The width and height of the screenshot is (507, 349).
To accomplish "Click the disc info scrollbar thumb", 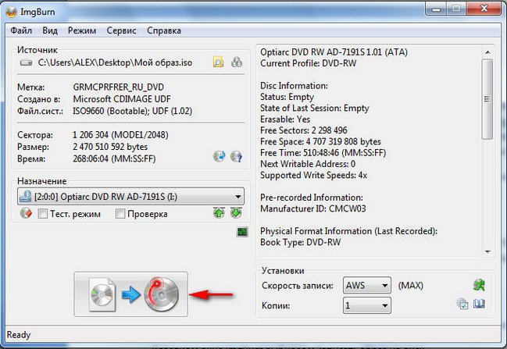I will [487, 99].
